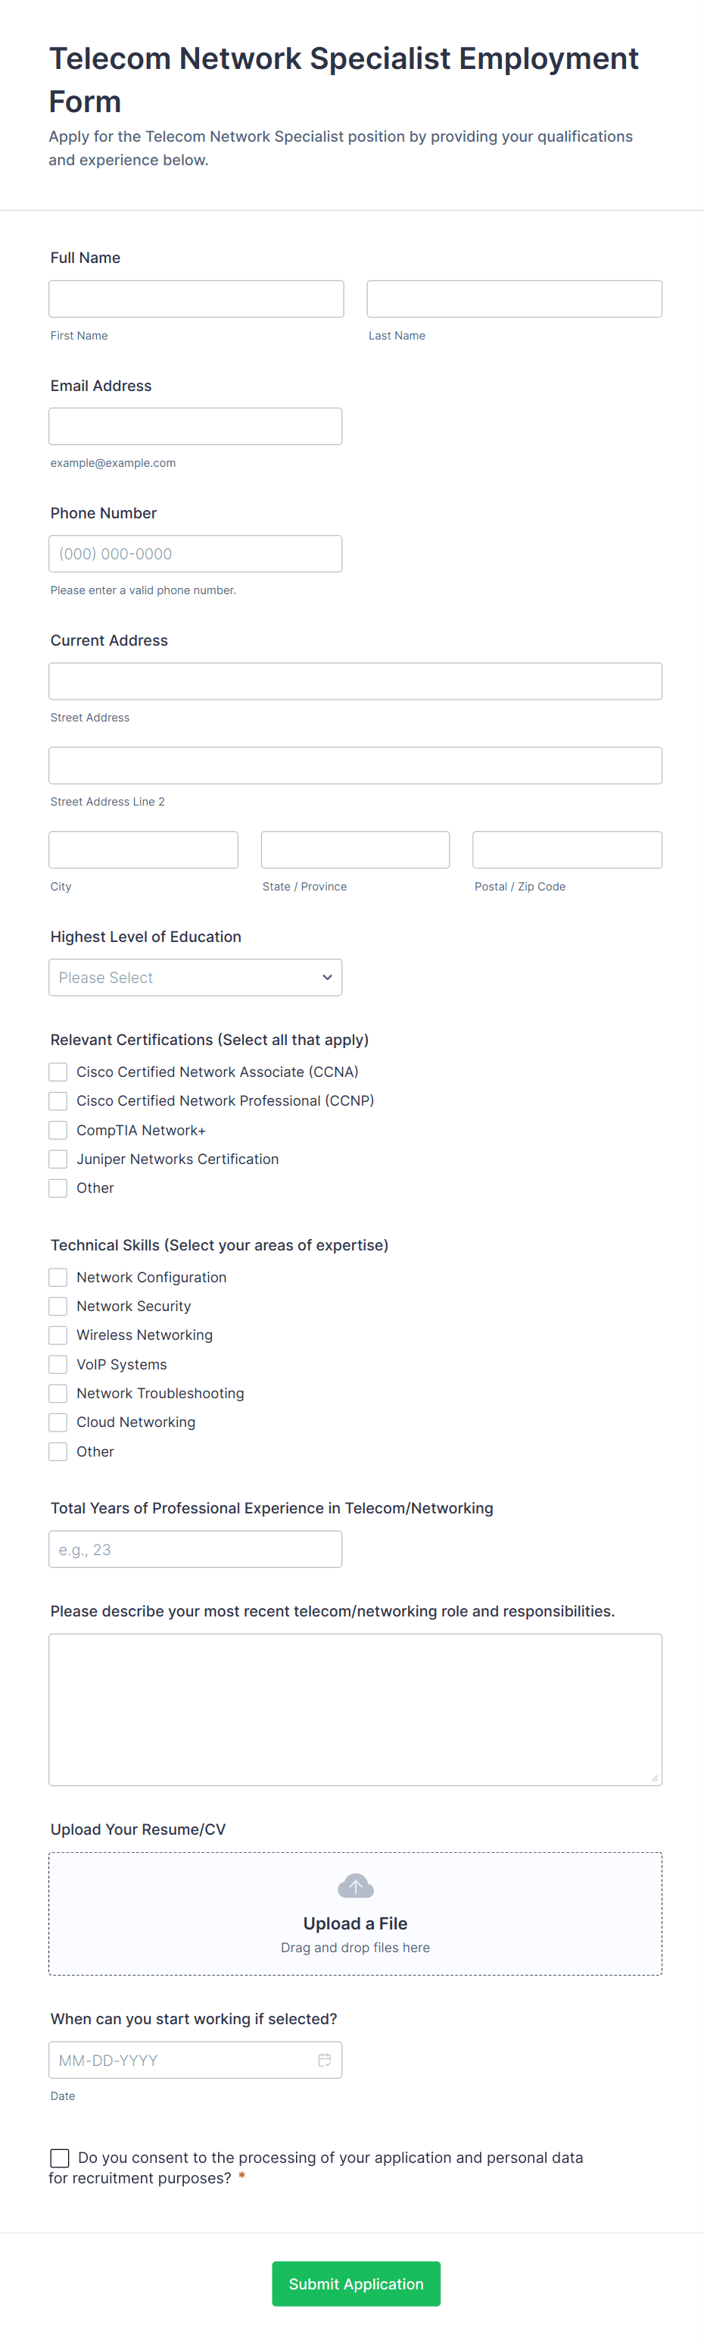Click the start date MM-DD-YYYY field

[182, 2060]
